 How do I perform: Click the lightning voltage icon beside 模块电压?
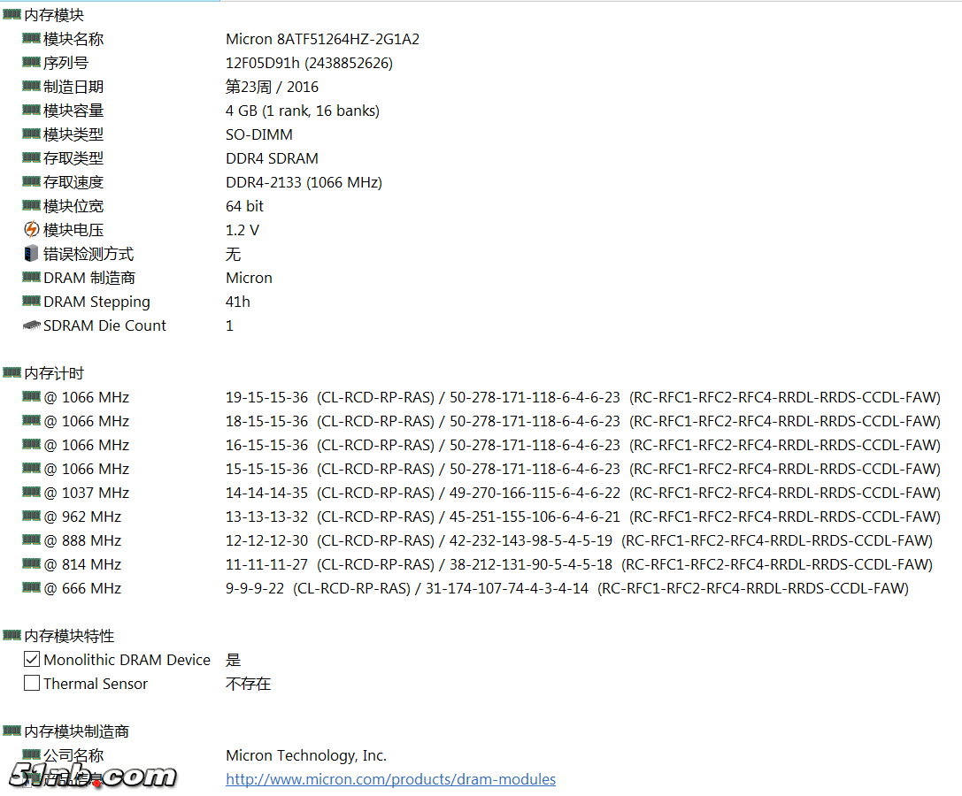tap(31, 229)
